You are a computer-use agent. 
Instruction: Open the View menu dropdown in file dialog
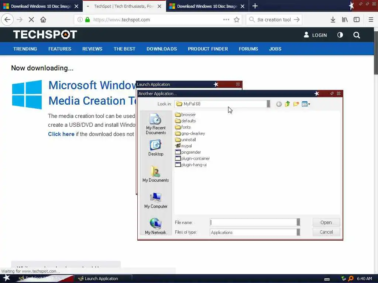[306, 104]
